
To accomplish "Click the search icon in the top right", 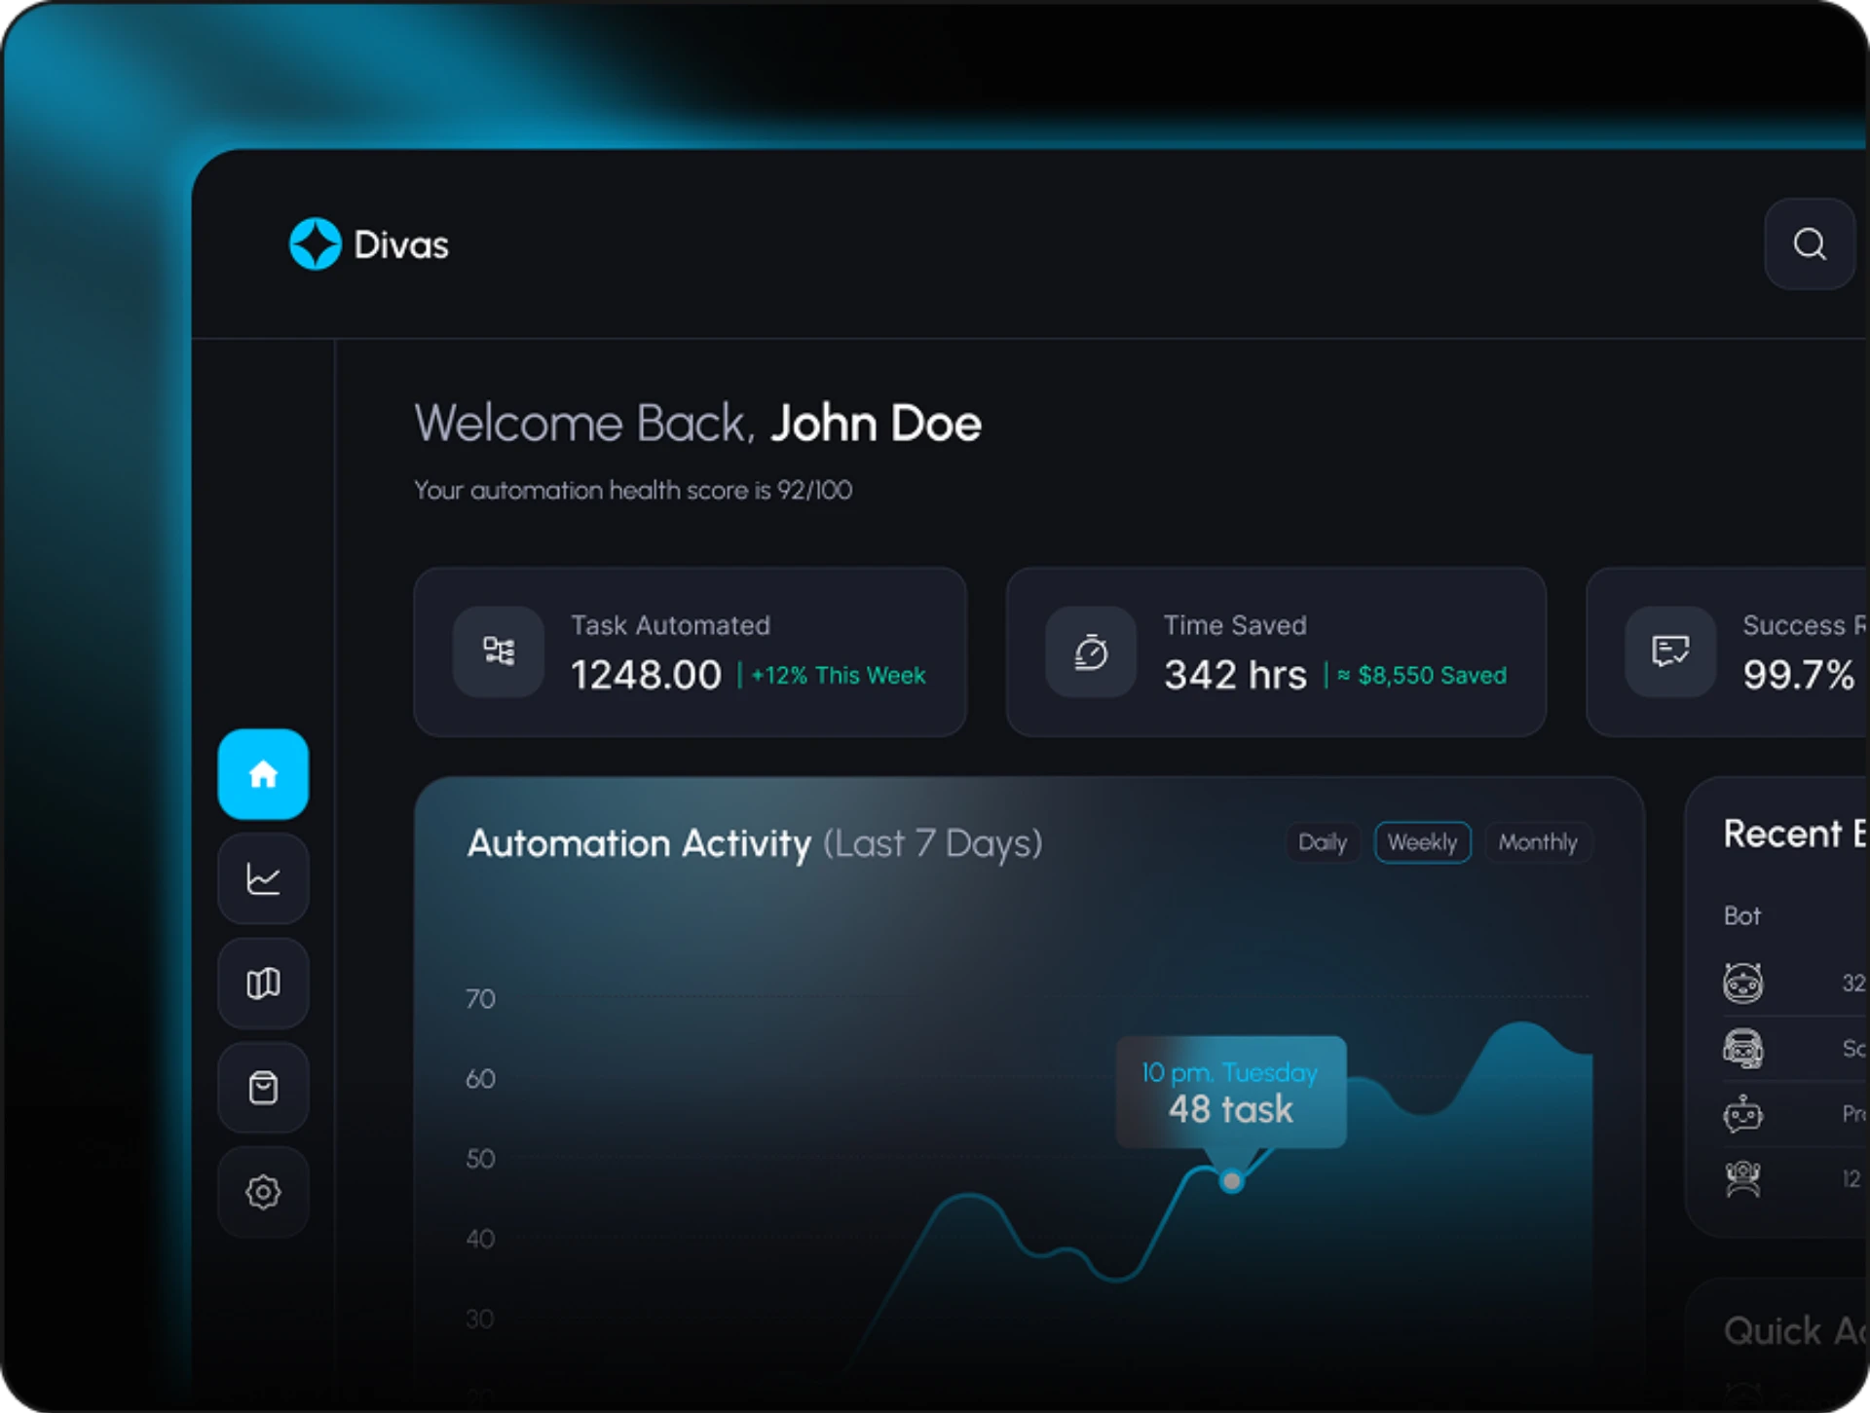I will point(1809,243).
